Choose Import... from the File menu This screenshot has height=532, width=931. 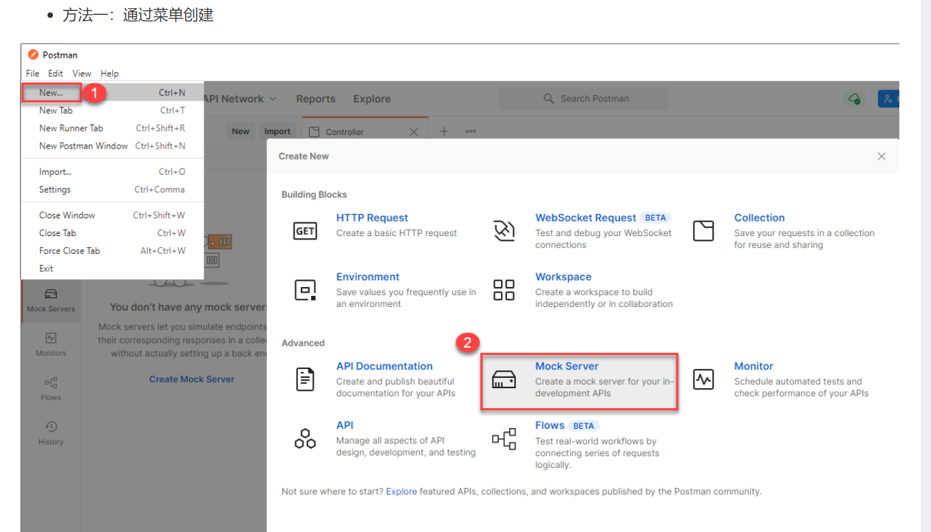tap(112, 172)
